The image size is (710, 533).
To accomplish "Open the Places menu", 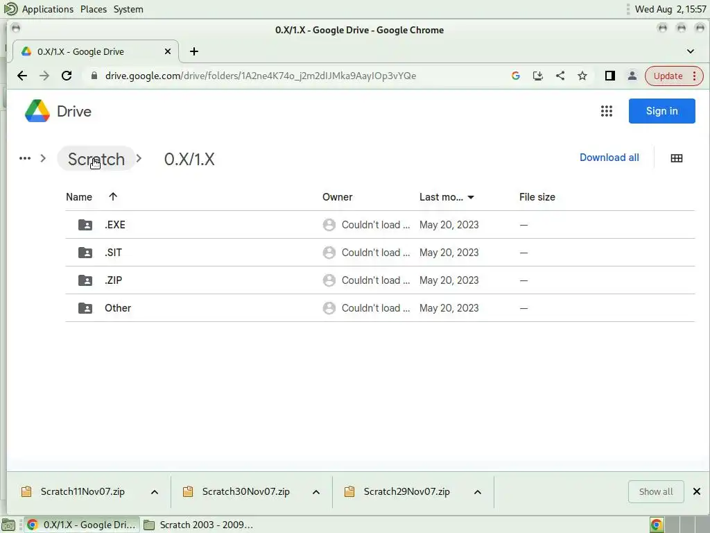I will (x=94, y=9).
